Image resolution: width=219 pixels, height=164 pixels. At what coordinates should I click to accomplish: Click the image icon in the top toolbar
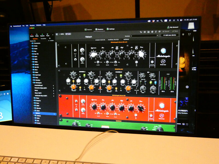click(x=148, y=32)
